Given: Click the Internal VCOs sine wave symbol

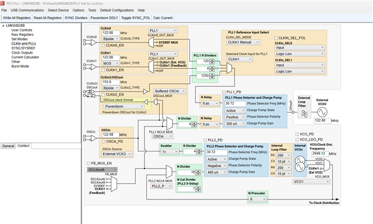Looking at the screenshot, I should 300,164.
